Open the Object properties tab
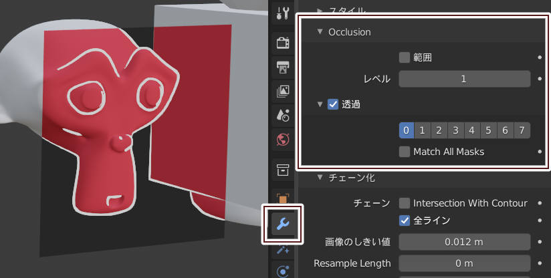Screen dimensions: 551x278 [x=283, y=198]
